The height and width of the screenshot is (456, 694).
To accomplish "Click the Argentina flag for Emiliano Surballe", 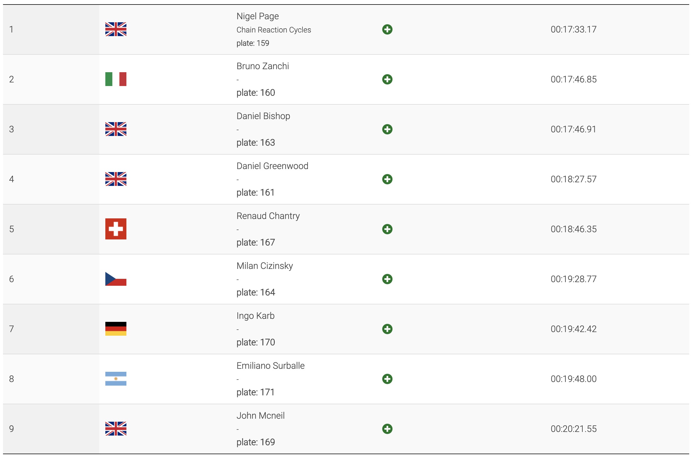I will click(x=116, y=379).
